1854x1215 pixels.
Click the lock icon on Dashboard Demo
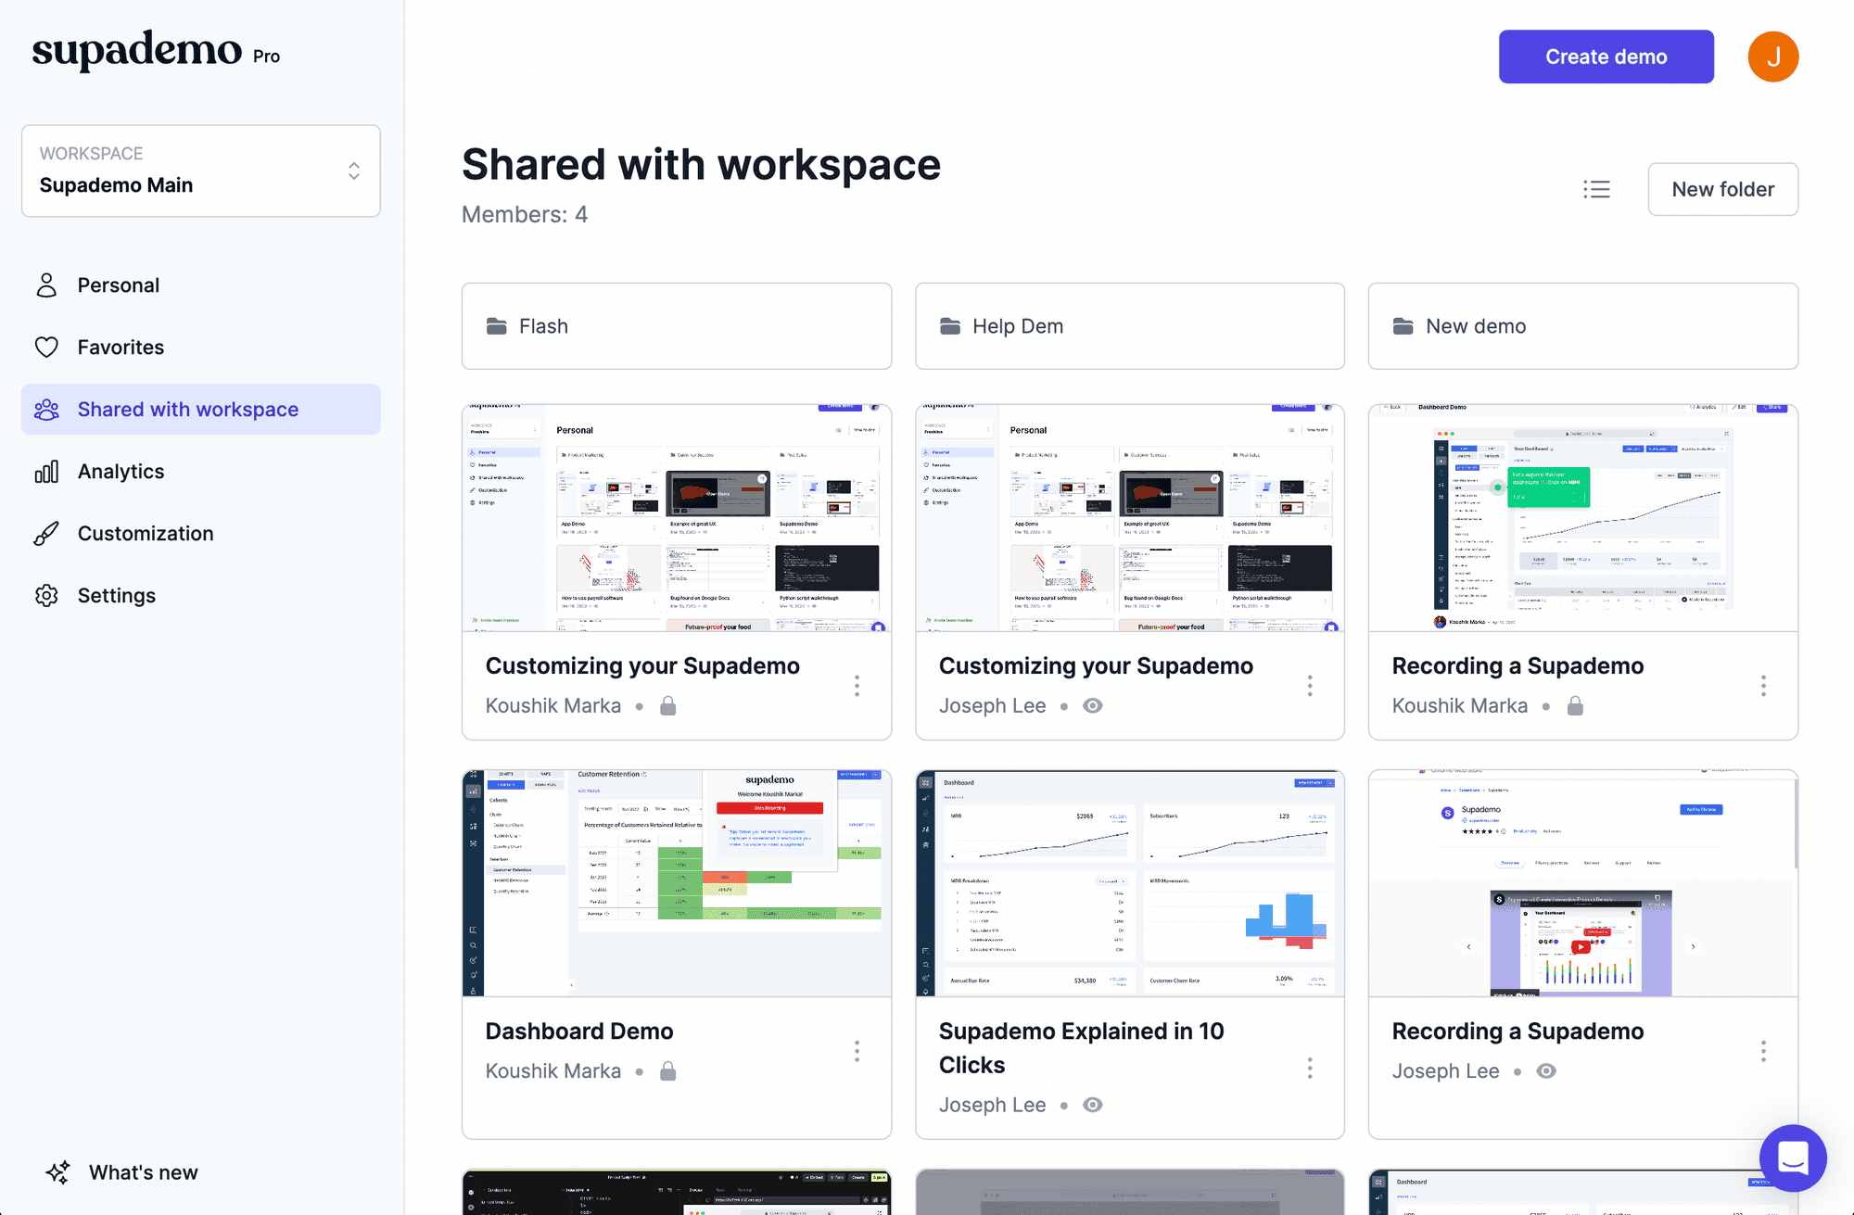coord(668,1071)
